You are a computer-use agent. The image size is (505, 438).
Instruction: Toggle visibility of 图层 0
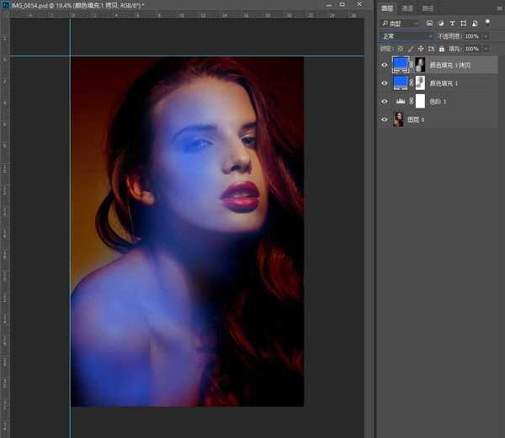tap(385, 119)
